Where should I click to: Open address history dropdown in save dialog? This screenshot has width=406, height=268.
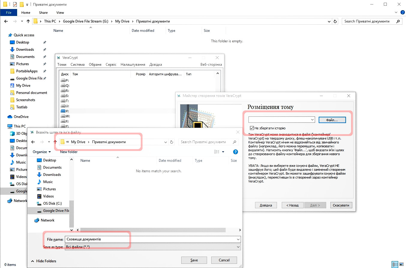(166, 142)
